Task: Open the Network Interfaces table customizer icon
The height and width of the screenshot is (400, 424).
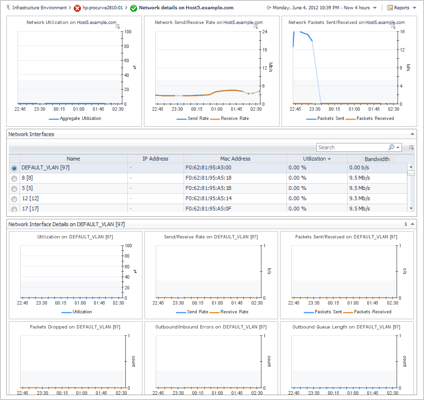Action: (x=411, y=147)
